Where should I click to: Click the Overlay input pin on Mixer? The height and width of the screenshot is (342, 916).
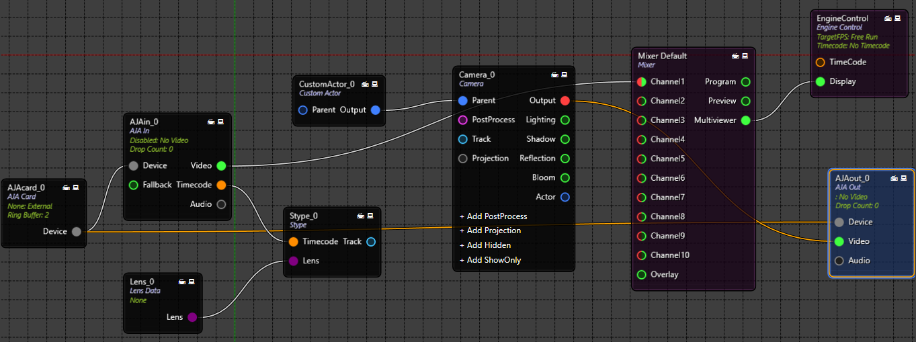[x=641, y=275]
